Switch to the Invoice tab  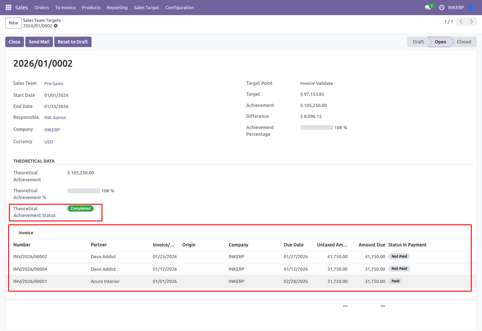(x=26, y=233)
